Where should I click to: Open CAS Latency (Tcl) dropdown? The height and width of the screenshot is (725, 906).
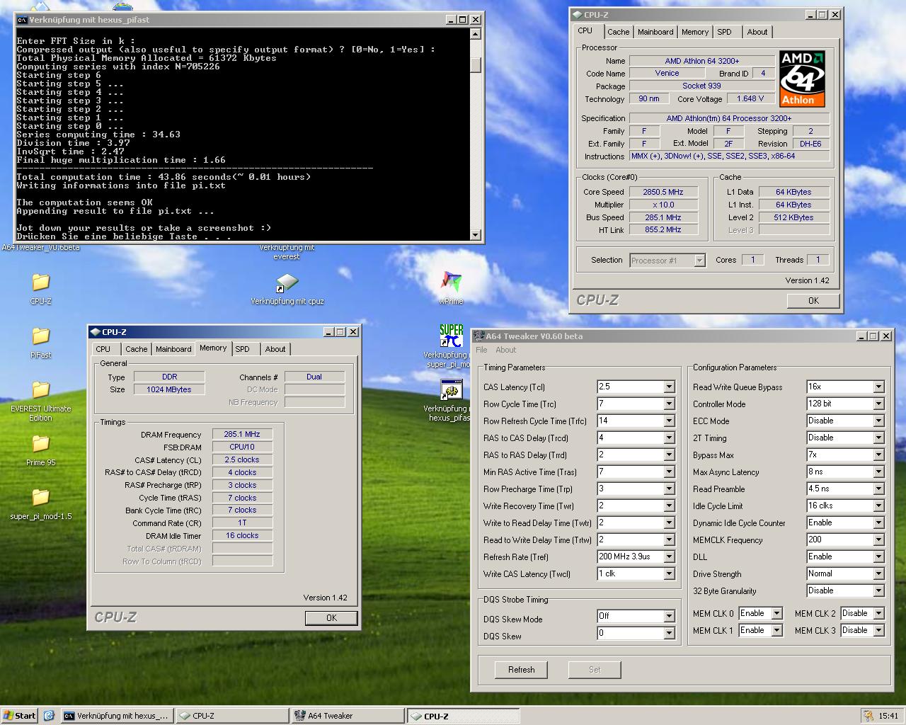pyautogui.click(x=669, y=387)
